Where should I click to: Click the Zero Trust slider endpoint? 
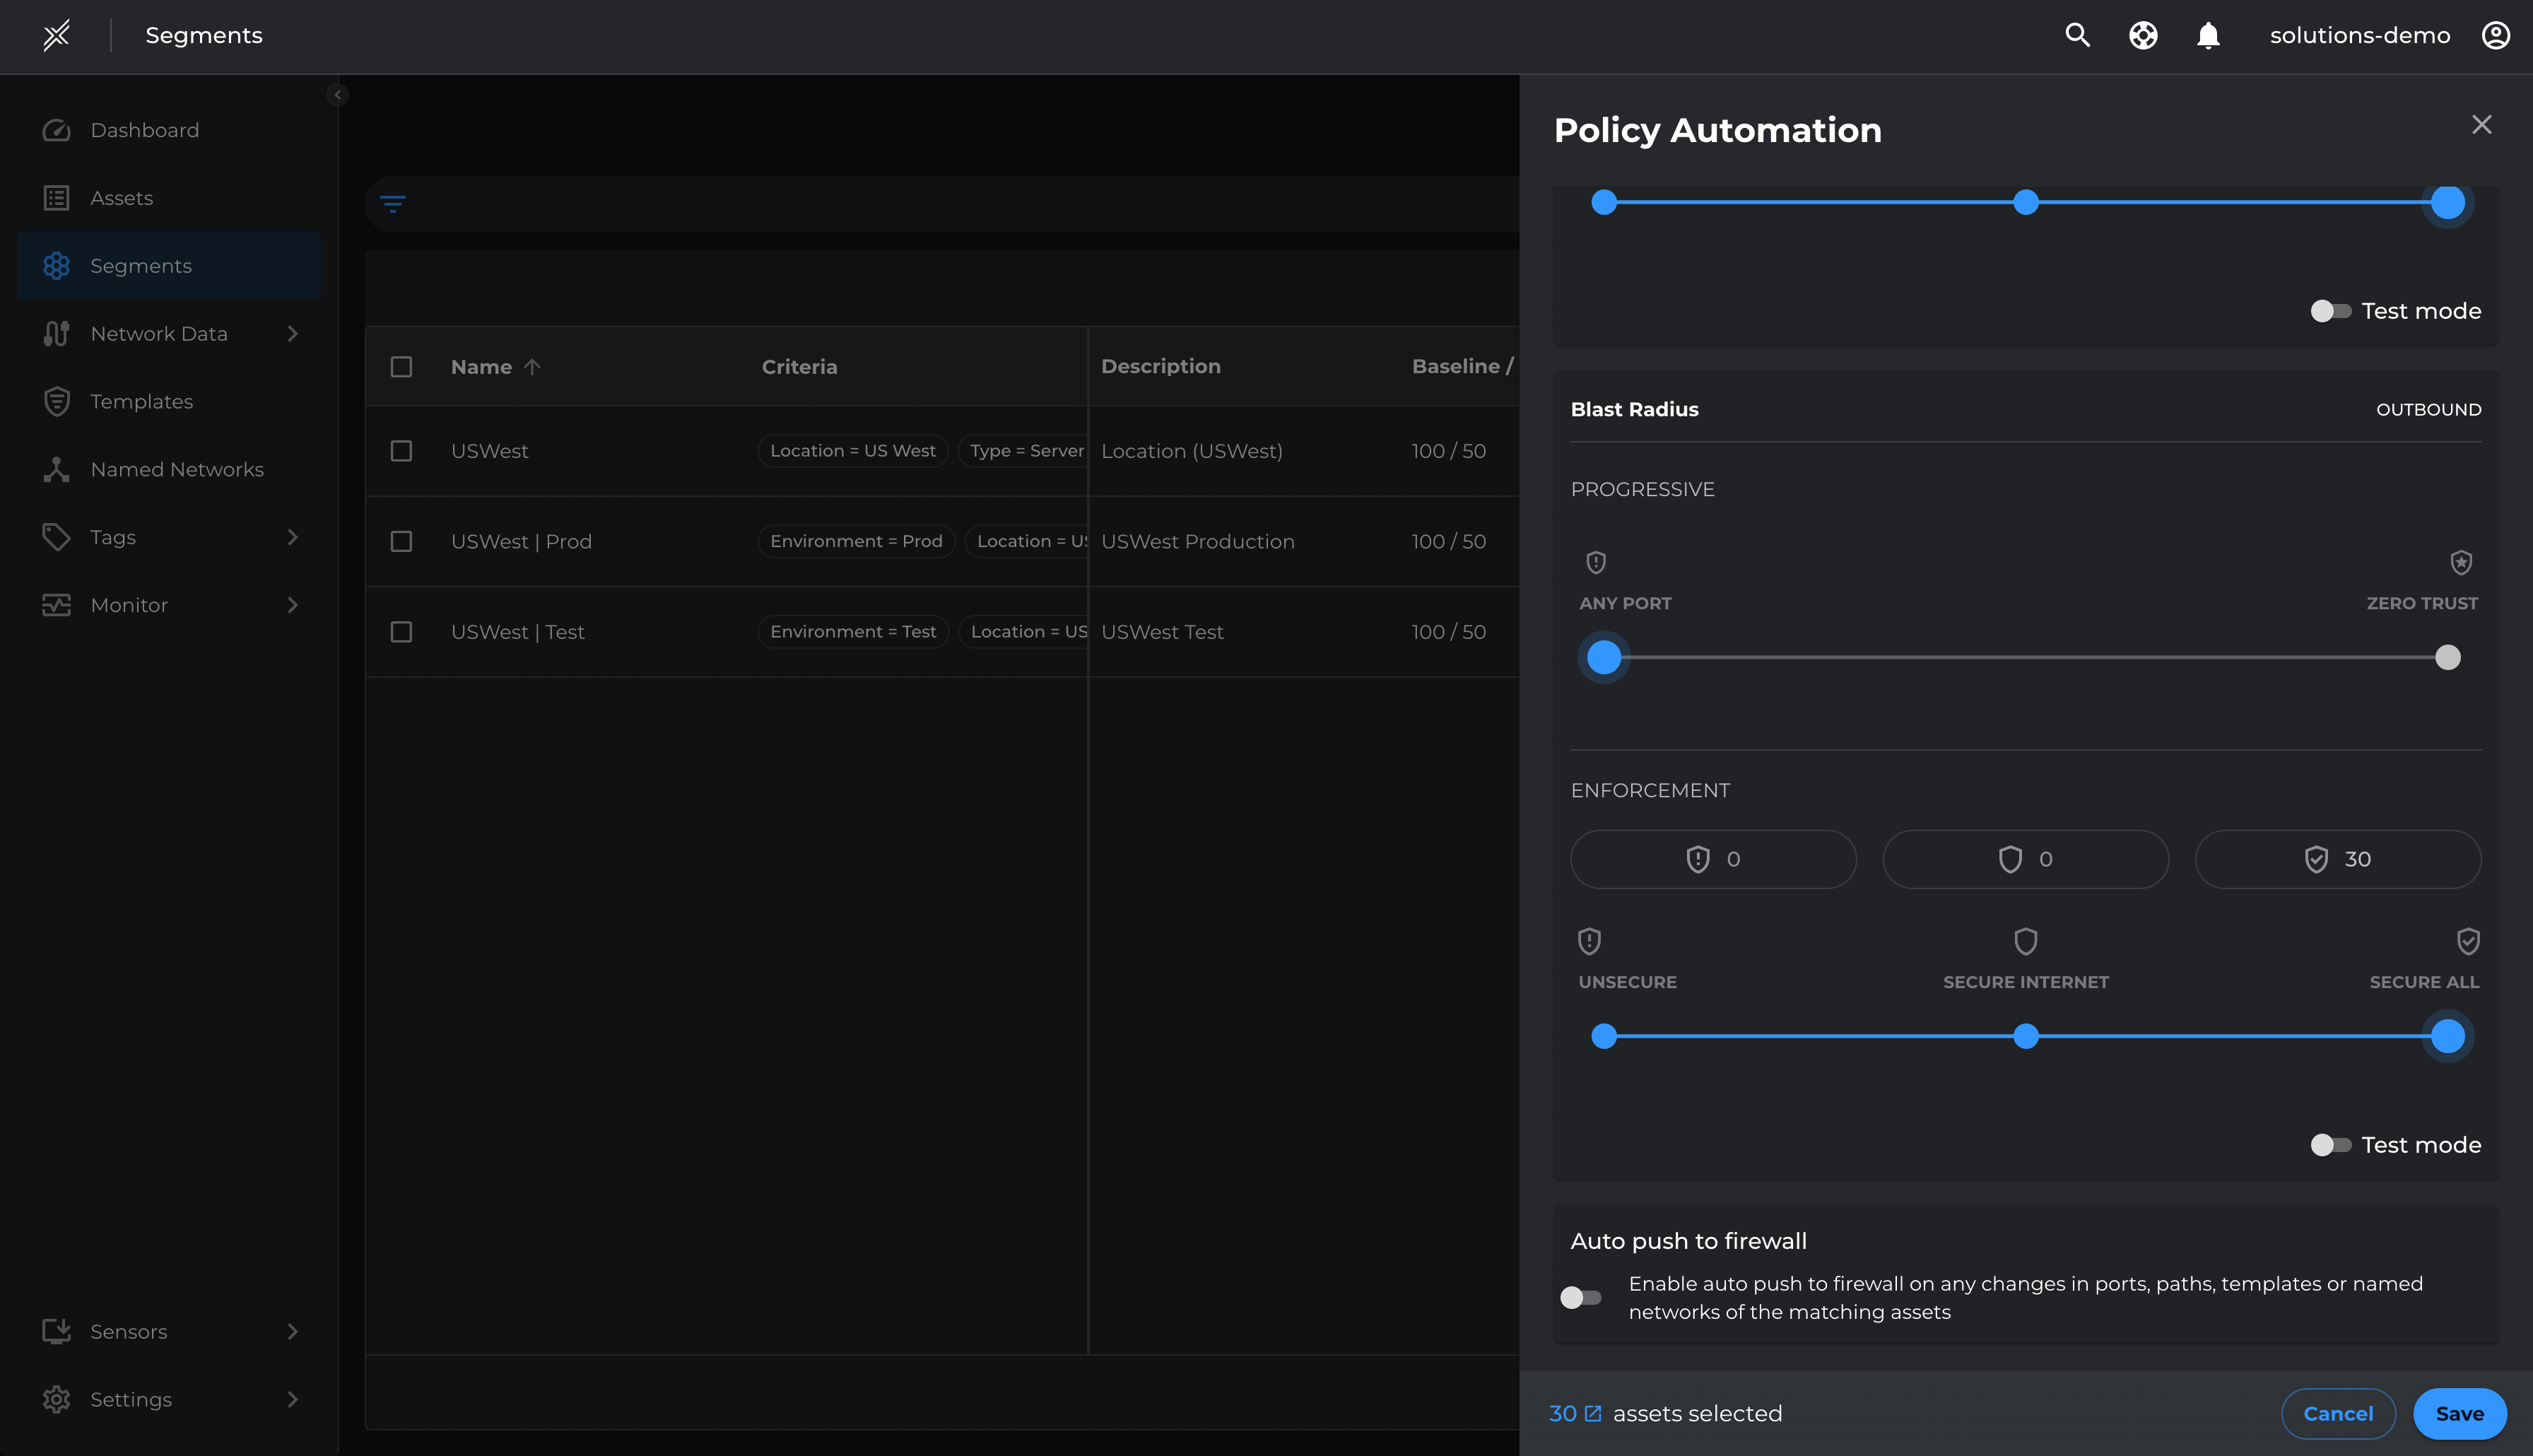click(2447, 657)
